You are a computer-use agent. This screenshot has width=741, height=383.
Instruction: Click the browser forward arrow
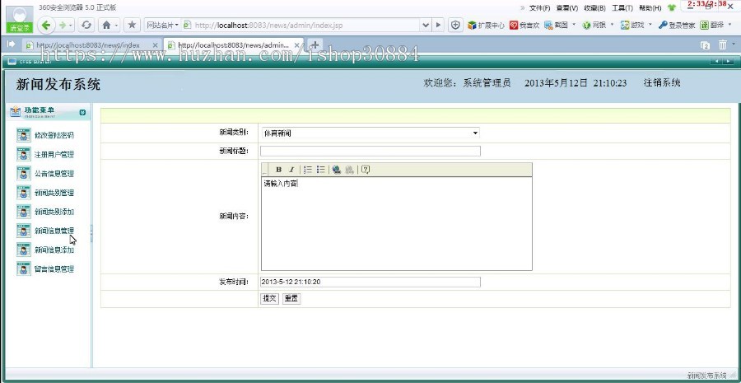coord(62,25)
